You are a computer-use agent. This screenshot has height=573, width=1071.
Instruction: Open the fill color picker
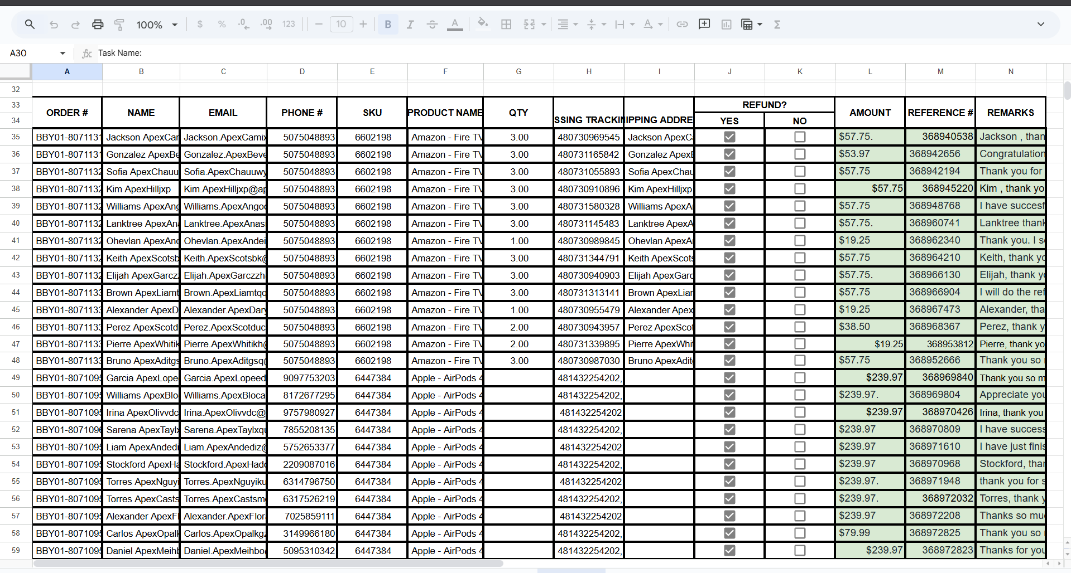[483, 24]
